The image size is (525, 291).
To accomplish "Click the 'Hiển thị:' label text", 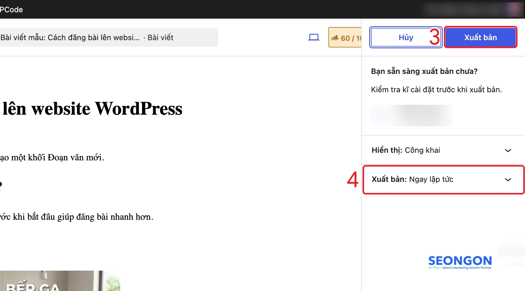I will point(387,150).
